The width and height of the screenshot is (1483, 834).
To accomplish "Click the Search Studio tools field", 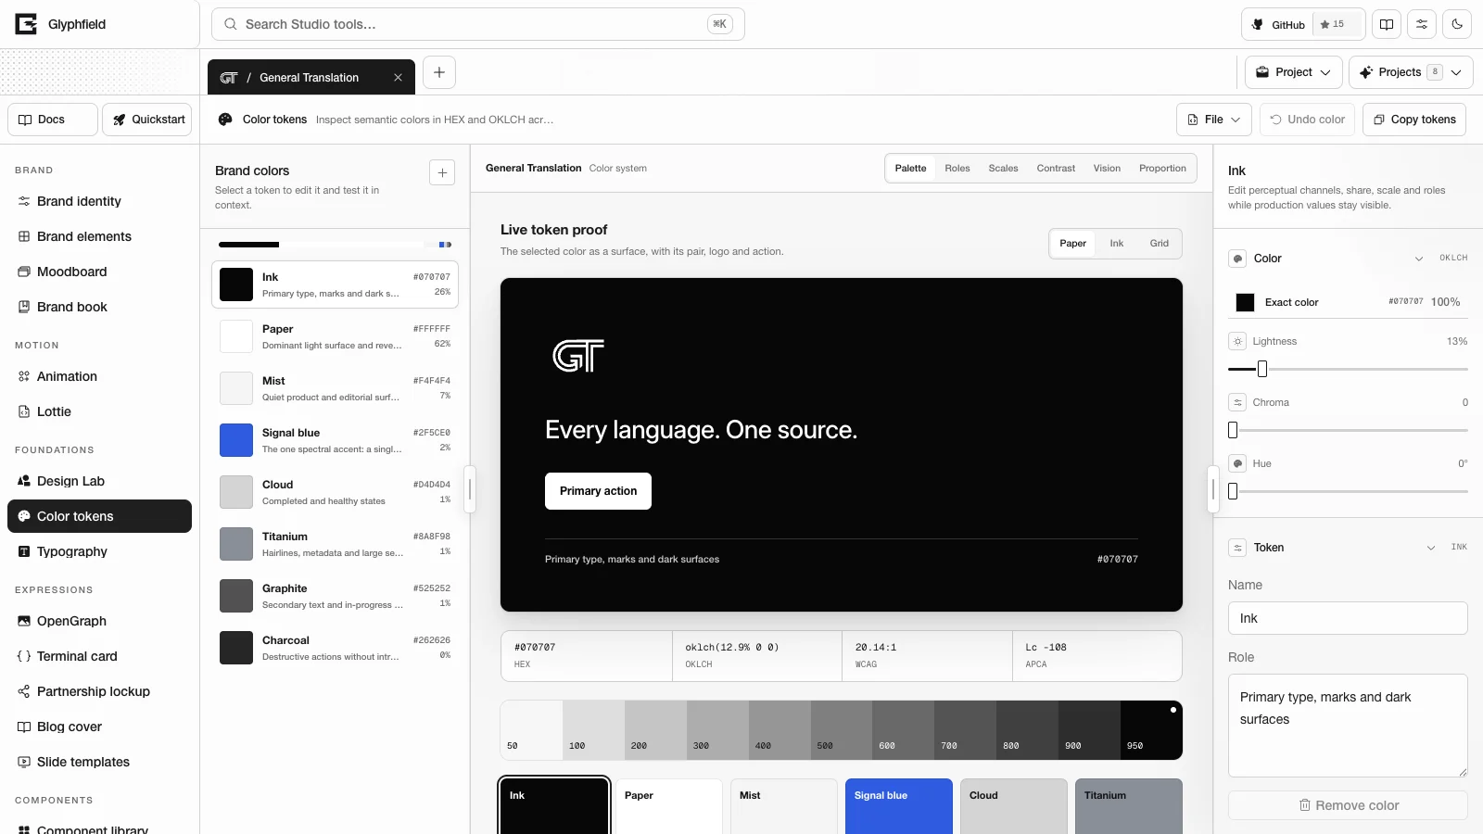I will pyautogui.click(x=478, y=24).
